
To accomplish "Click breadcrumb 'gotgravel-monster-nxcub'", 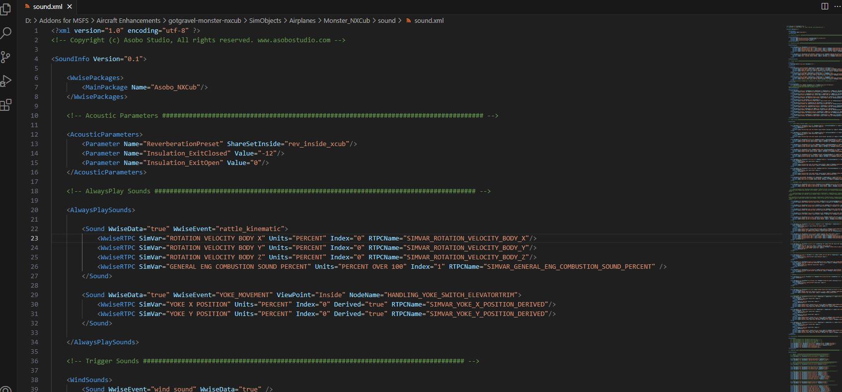I will pos(205,20).
